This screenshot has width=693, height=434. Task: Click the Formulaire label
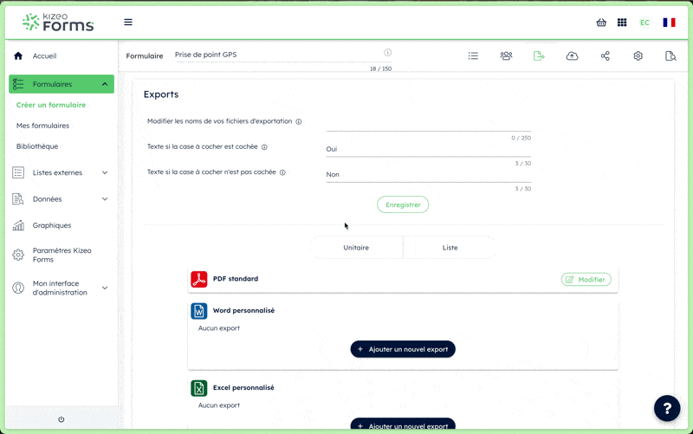coord(145,56)
